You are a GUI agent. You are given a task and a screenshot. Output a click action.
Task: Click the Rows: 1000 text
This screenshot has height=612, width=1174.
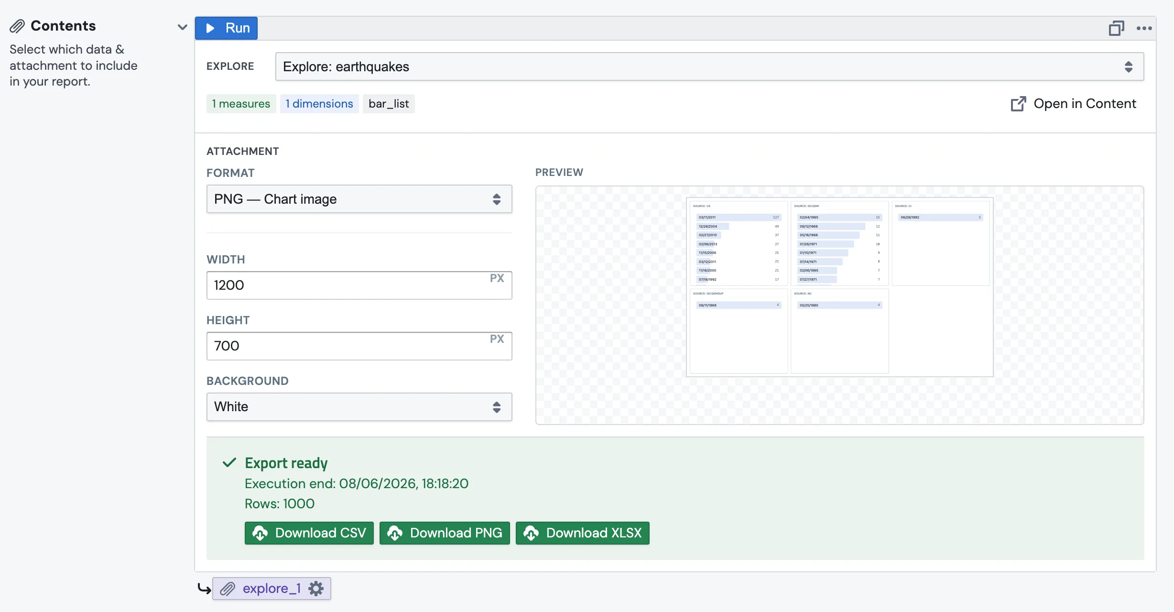(x=280, y=504)
